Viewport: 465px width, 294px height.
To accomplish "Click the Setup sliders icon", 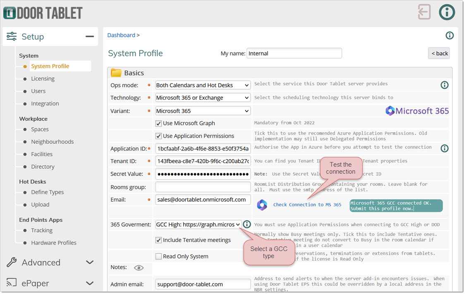I will point(12,36).
